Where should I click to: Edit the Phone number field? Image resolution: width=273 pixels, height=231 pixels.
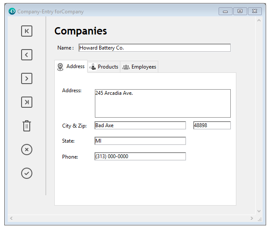tap(140, 156)
